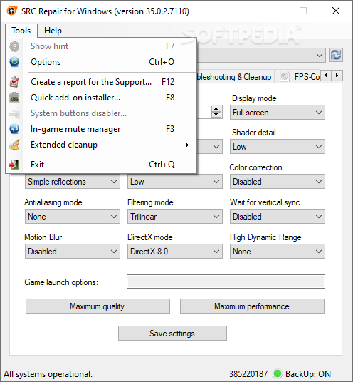Click the In-game mute manager globe icon
The height and width of the screenshot is (382, 353).
click(x=14, y=129)
